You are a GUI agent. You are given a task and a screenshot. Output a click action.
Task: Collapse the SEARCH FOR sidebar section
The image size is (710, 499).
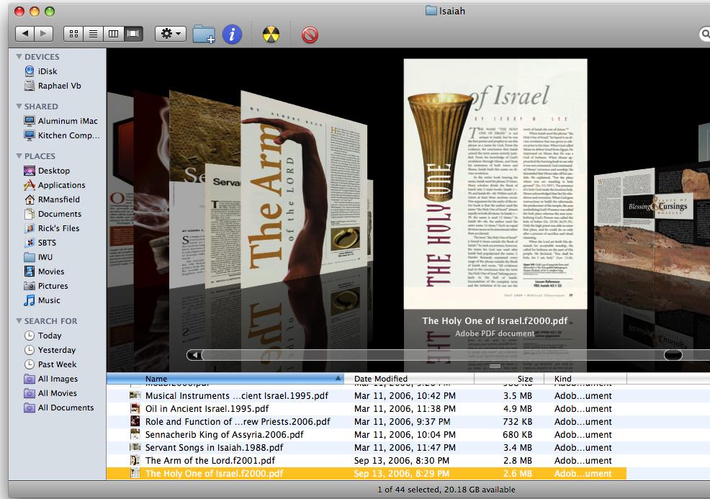coord(19,321)
